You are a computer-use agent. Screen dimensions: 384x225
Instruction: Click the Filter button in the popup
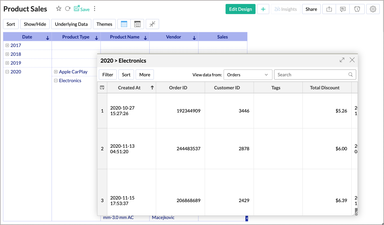pos(108,75)
